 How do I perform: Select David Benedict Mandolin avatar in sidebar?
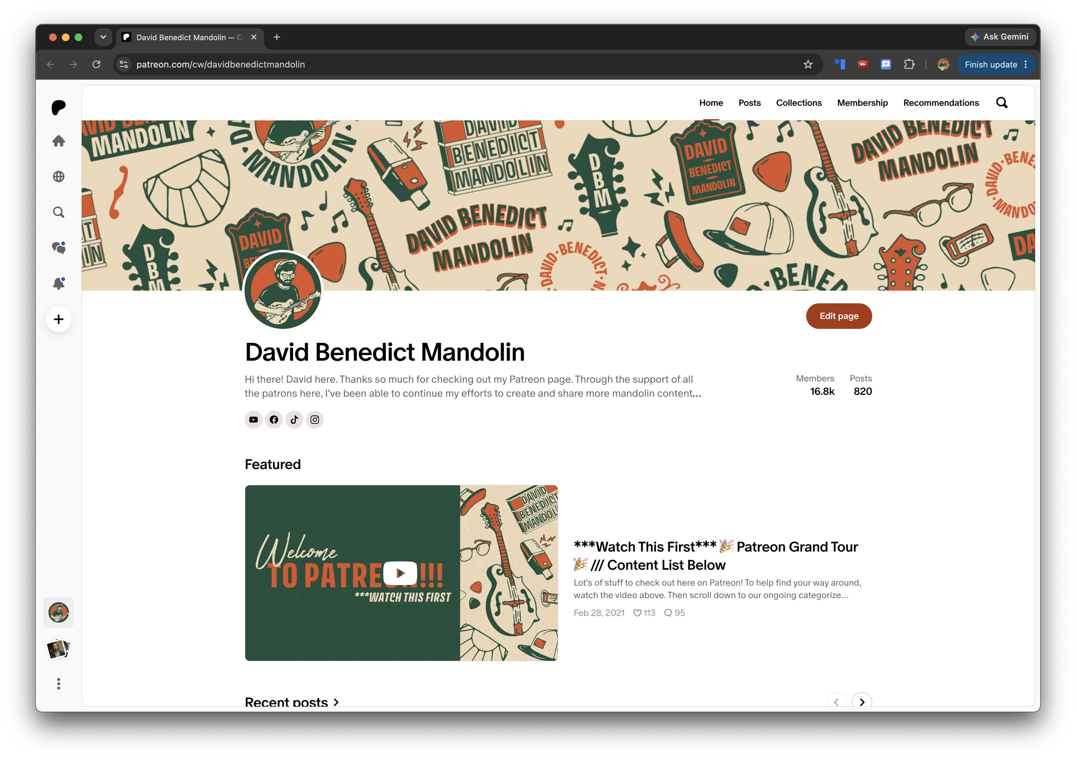[59, 612]
